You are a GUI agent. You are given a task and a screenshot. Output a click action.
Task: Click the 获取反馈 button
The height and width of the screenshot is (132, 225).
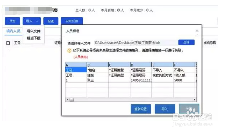click(72, 21)
